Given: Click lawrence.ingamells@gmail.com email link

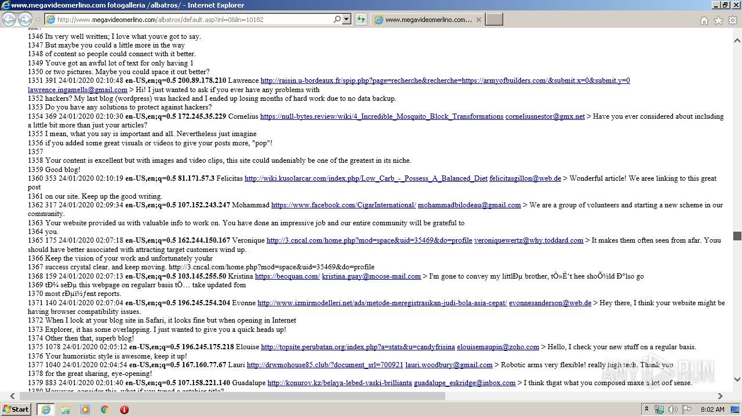Looking at the screenshot, I should (x=78, y=90).
